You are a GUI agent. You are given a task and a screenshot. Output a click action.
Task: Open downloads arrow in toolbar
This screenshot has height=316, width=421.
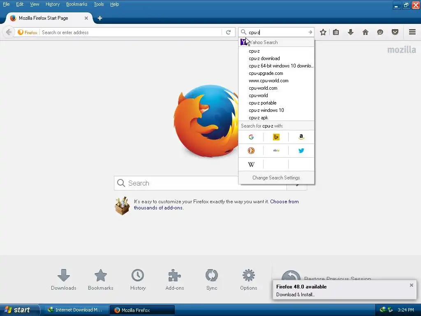351,32
